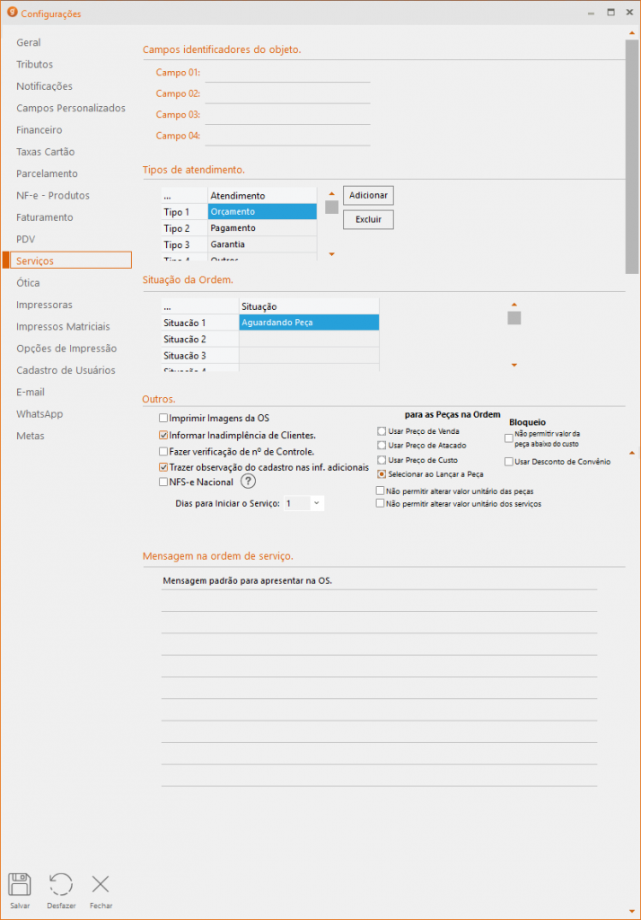Check Não permitir alterar valor unitário dos serviços

[380, 503]
